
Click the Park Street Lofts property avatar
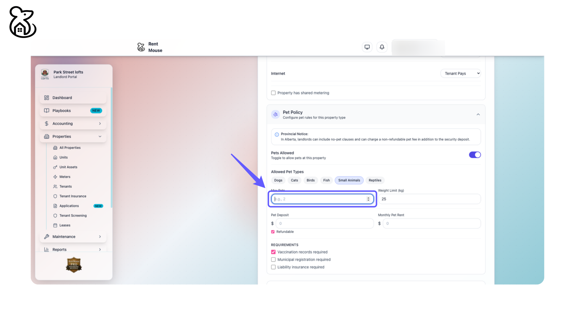point(45,74)
